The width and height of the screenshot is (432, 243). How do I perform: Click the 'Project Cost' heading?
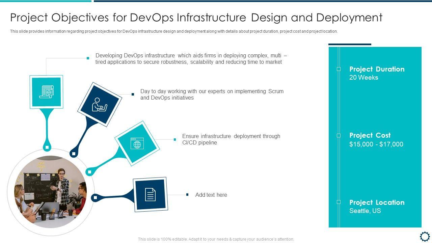tap(370, 135)
